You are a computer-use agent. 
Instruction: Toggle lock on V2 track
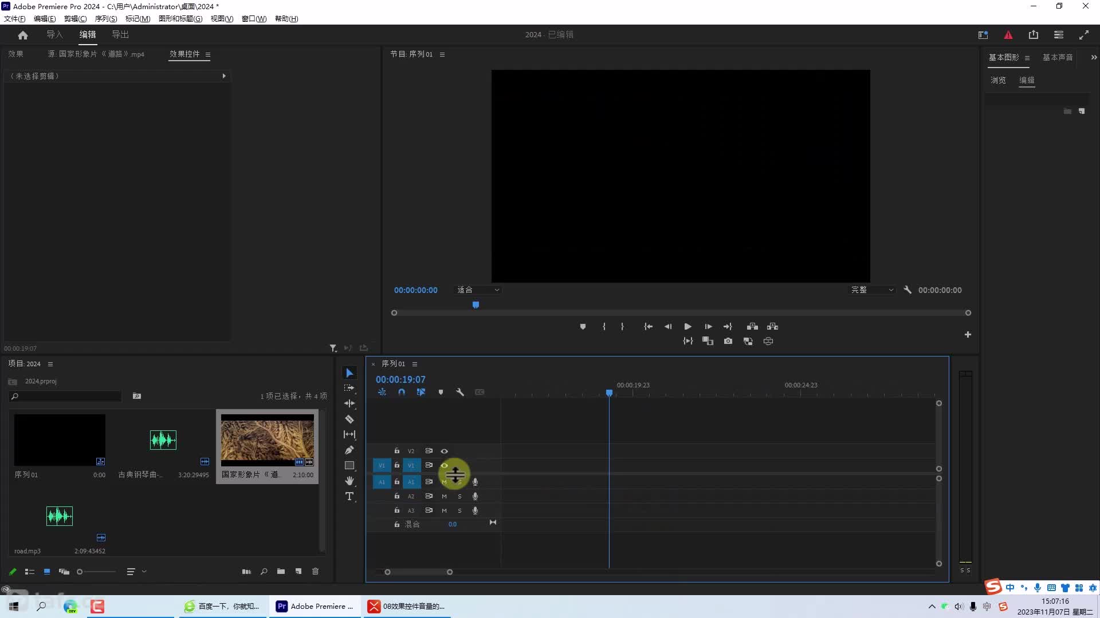[x=396, y=451]
